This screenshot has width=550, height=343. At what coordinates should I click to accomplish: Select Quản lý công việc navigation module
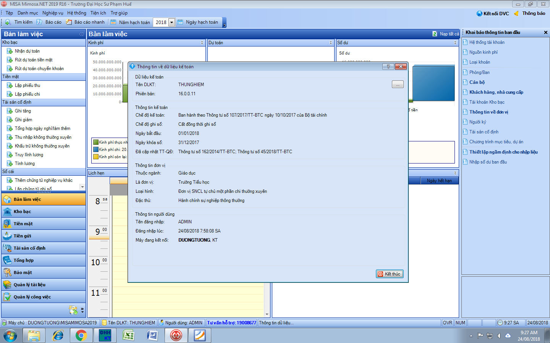[x=44, y=297]
